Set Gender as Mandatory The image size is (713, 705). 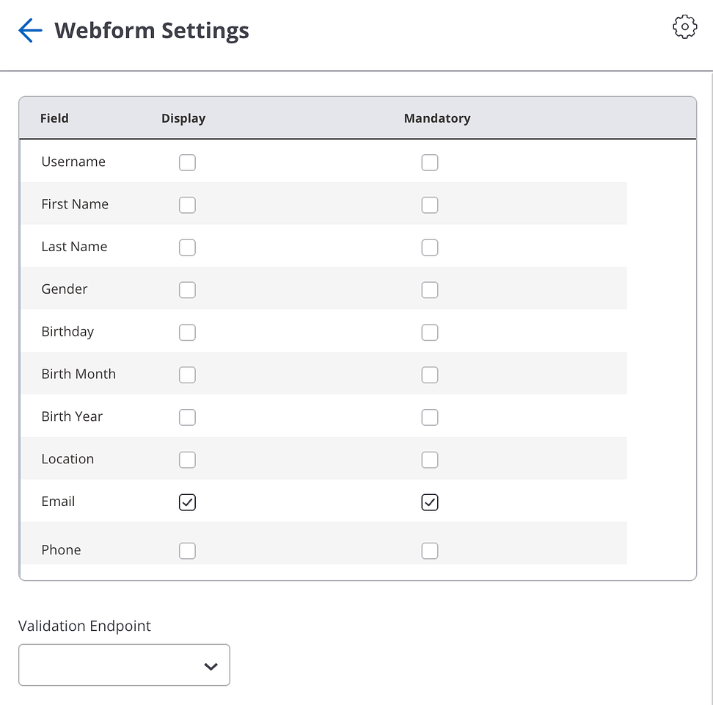[430, 290]
